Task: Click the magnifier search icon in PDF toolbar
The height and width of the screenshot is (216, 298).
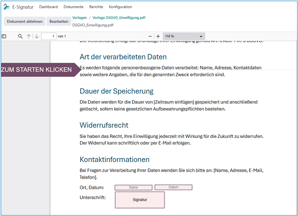Action: [20, 36]
